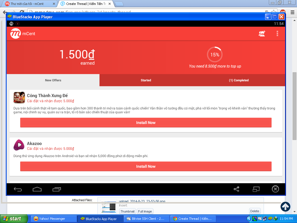Image resolution: width=297 pixels, height=223 pixels.
Task: Select the Create Thread browser tab
Action: pos(86,4)
